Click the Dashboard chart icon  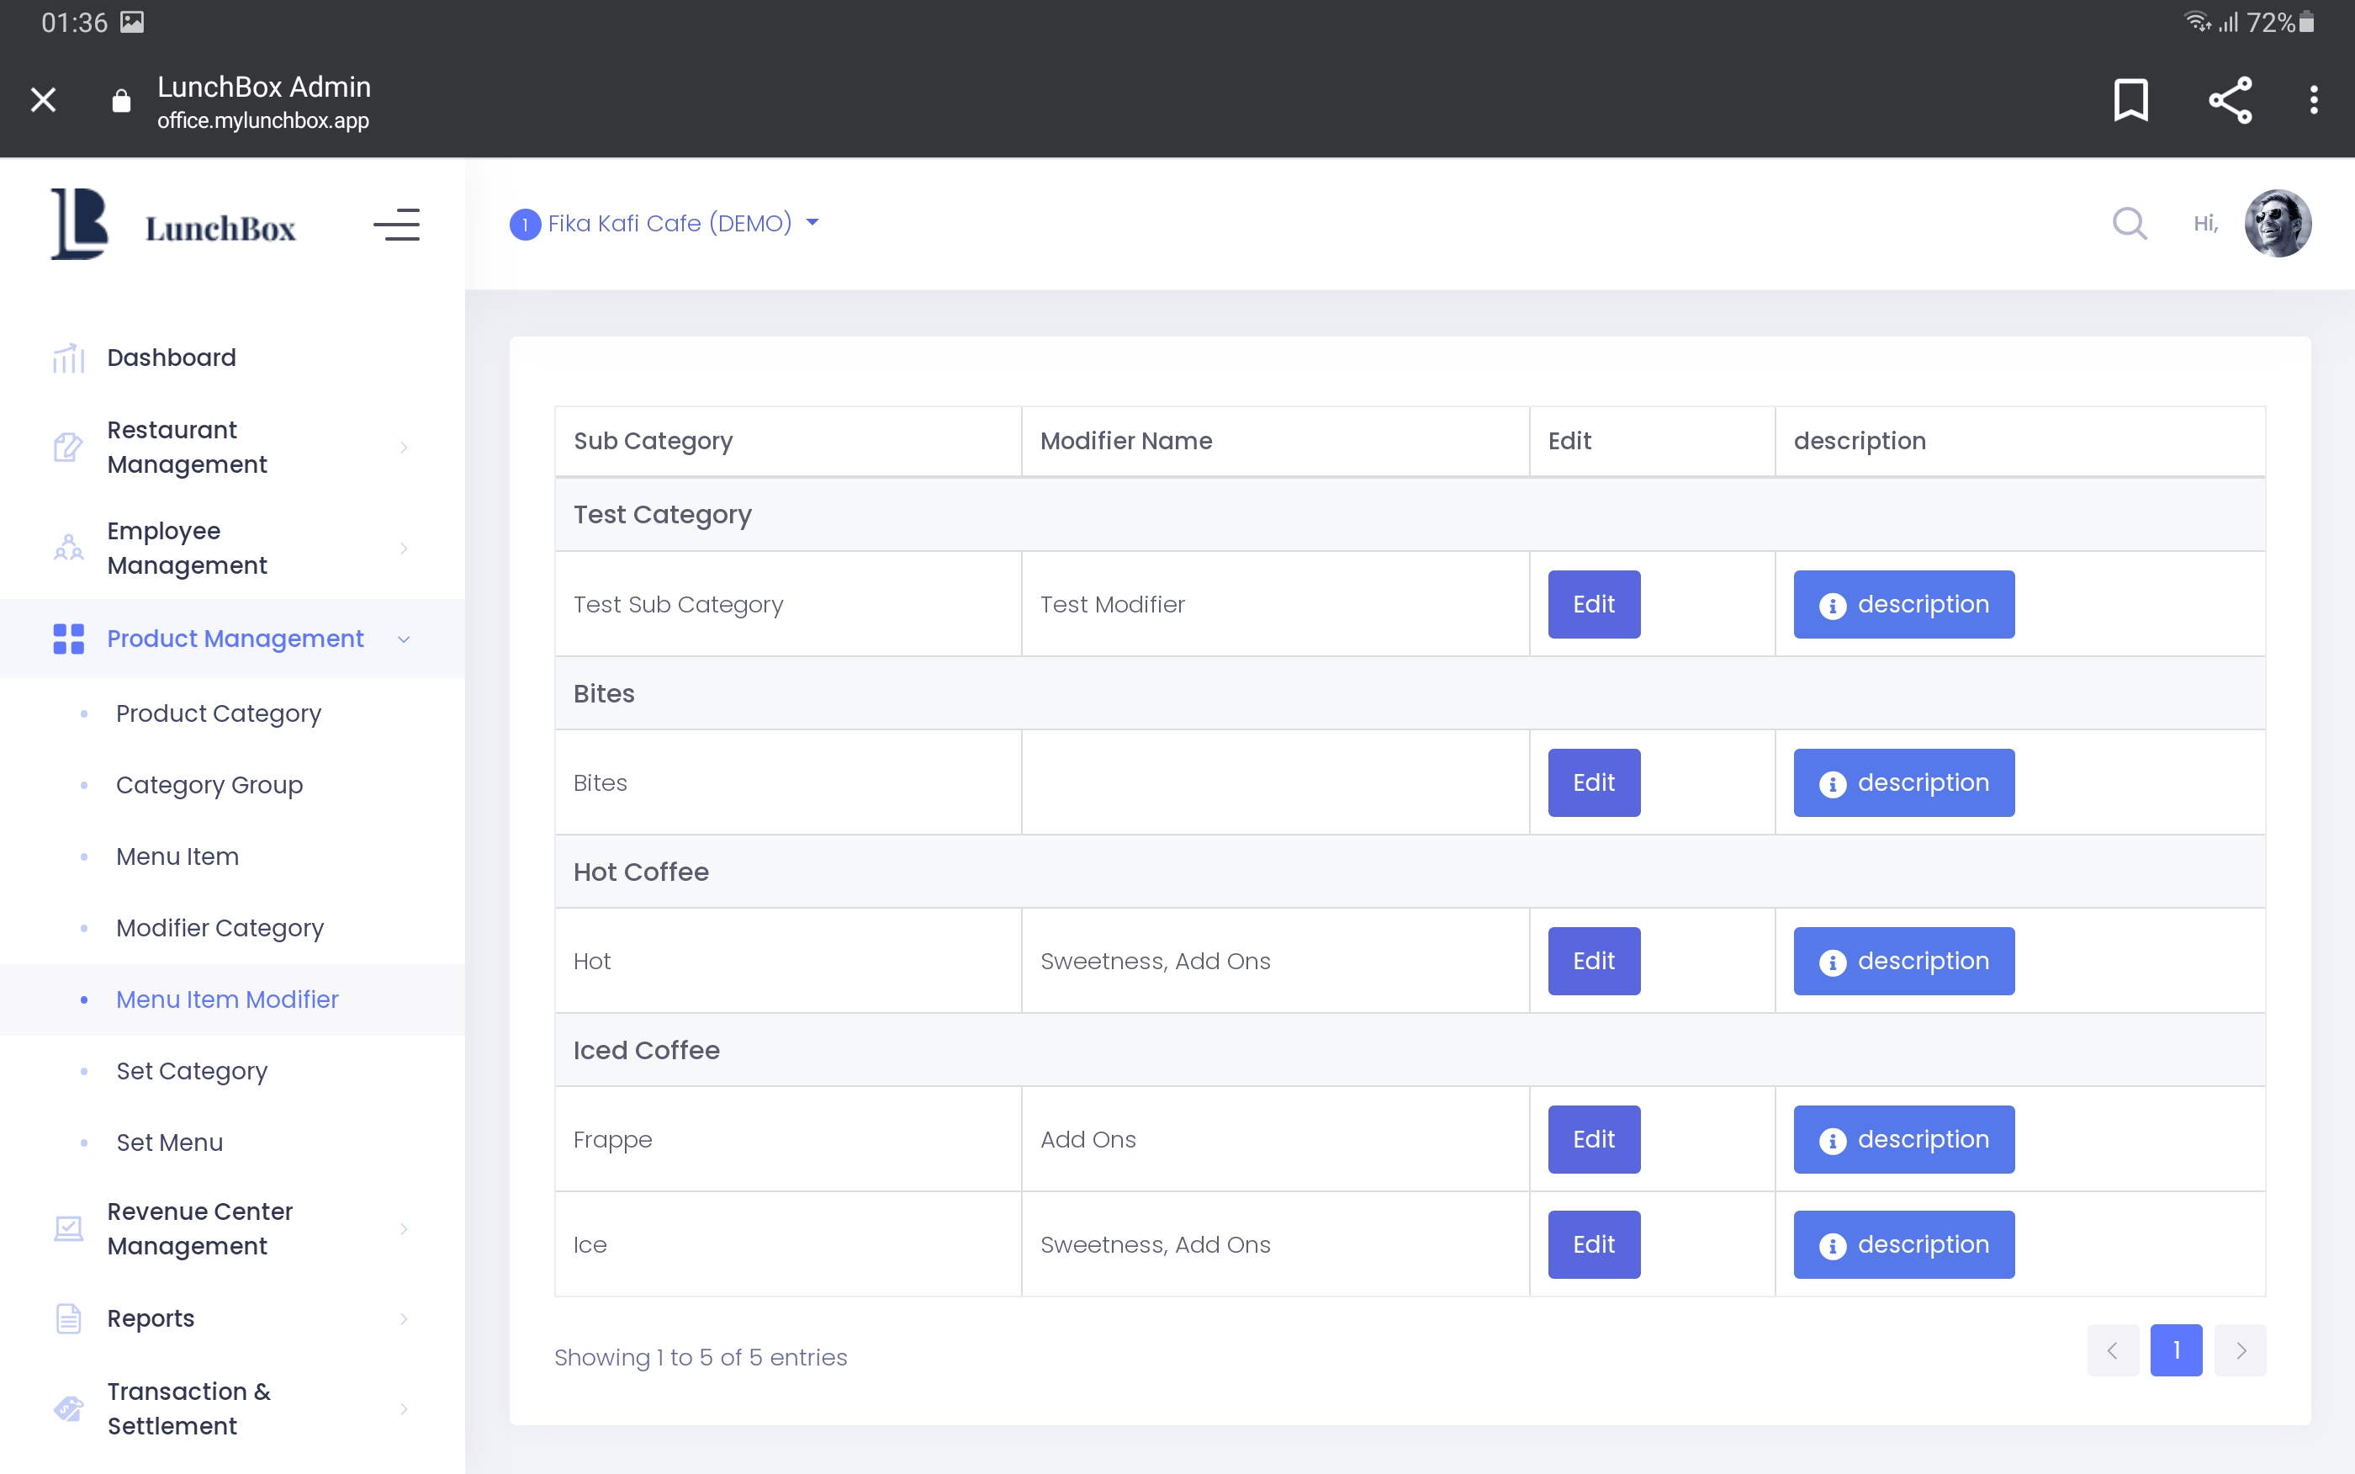click(68, 358)
